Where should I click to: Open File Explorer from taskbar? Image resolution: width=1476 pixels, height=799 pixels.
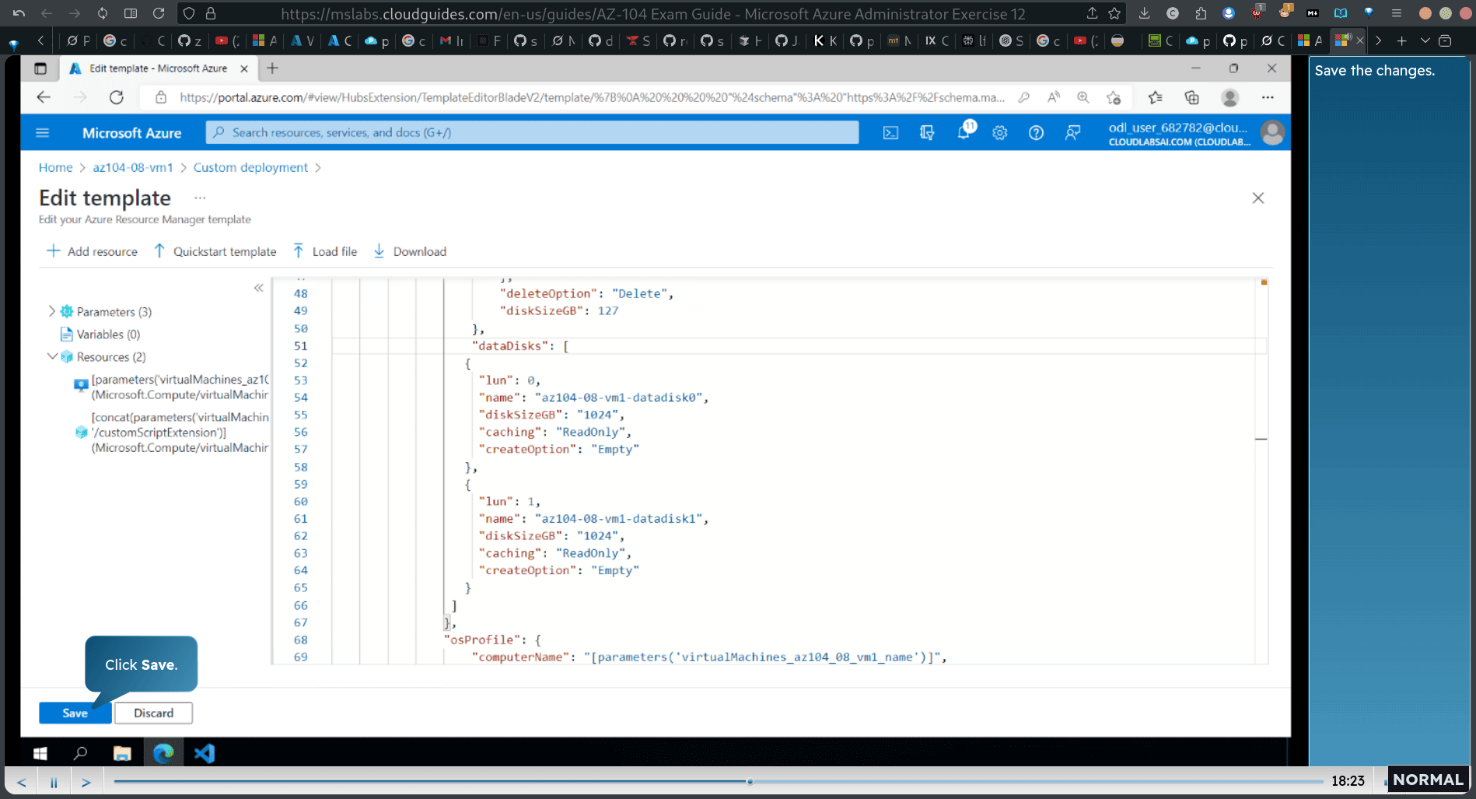122,753
